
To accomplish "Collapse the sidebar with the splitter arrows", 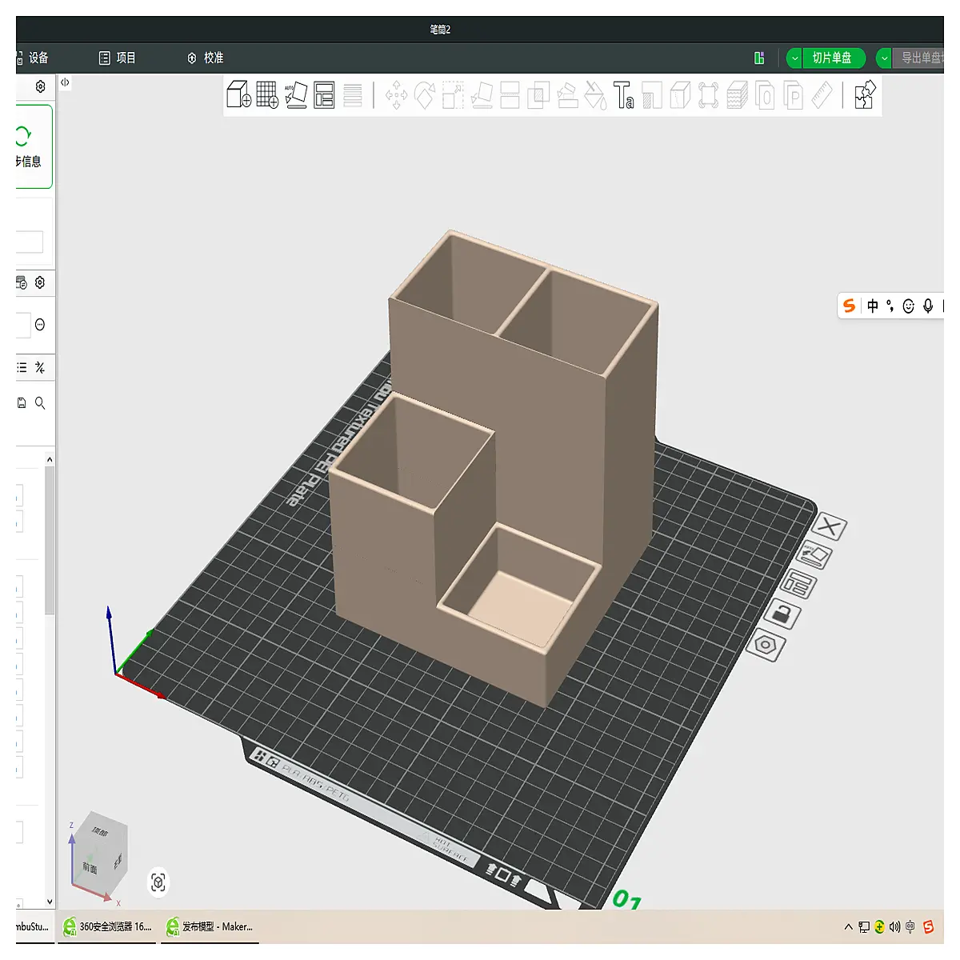I will (x=65, y=82).
